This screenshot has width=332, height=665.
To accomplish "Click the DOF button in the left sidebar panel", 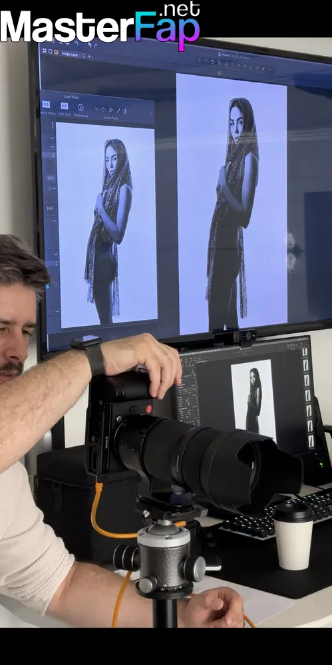I will pos(51,178).
